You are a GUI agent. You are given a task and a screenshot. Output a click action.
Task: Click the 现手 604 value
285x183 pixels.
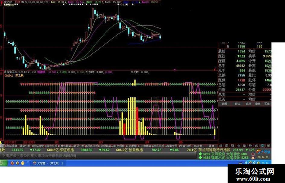point(242,71)
